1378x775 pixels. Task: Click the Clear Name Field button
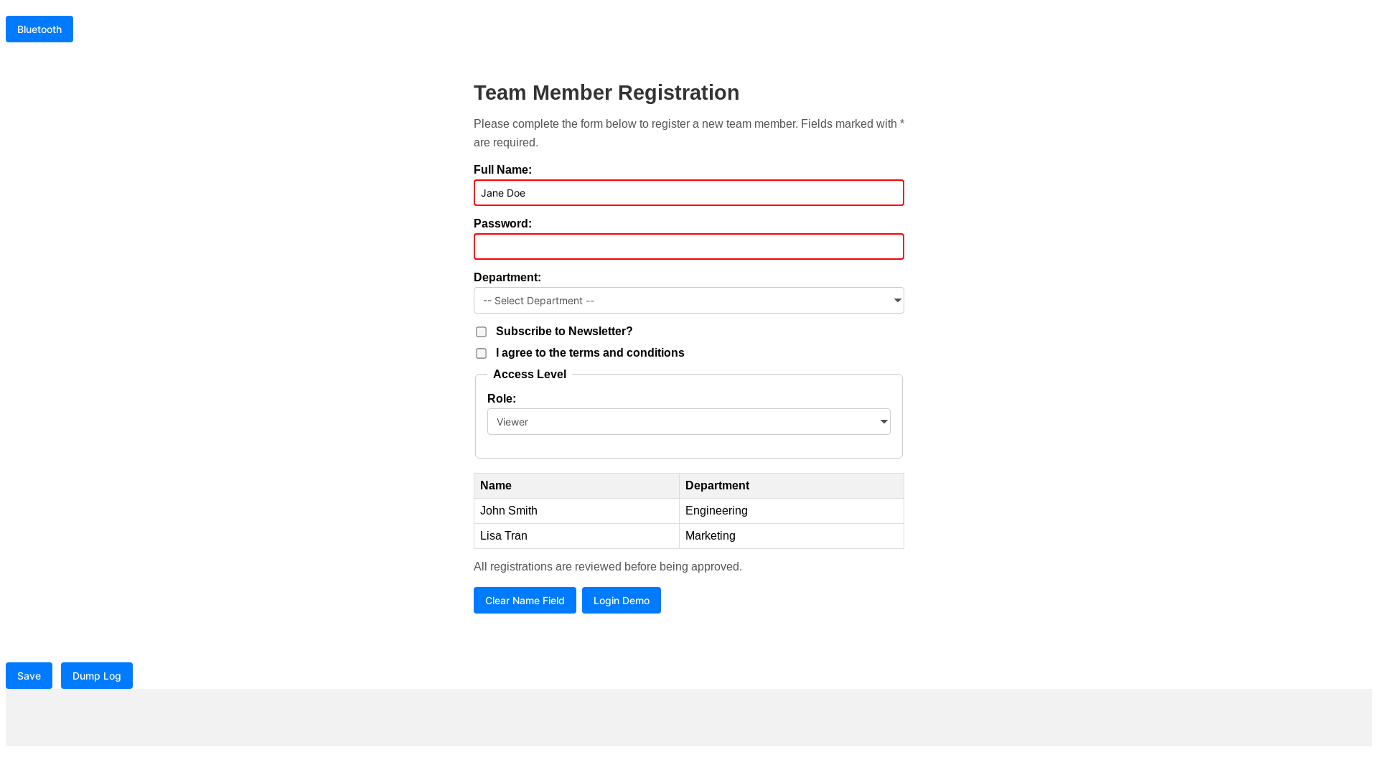click(525, 601)
